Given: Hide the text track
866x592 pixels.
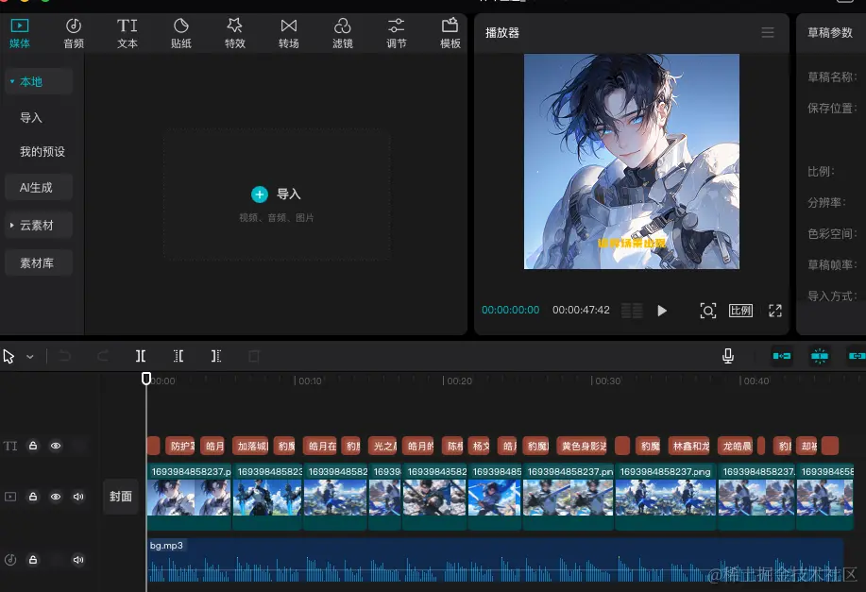Looking at the screenshot, I should click(x=56, y=446).
